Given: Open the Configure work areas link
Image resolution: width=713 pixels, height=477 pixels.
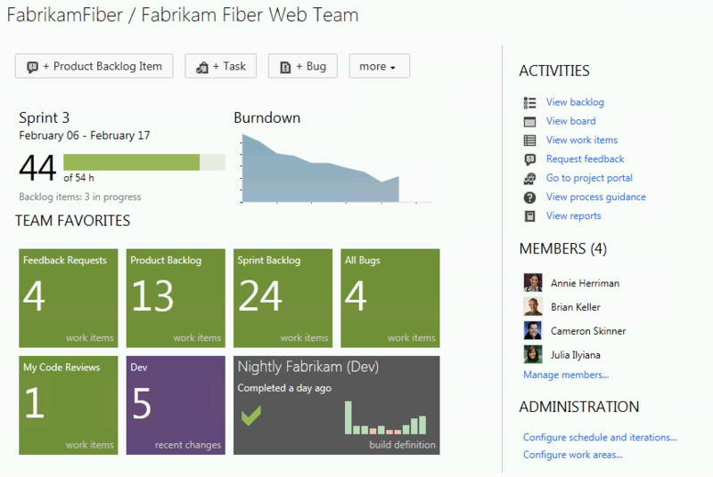Looking at the screenshot, I should 572,455.
